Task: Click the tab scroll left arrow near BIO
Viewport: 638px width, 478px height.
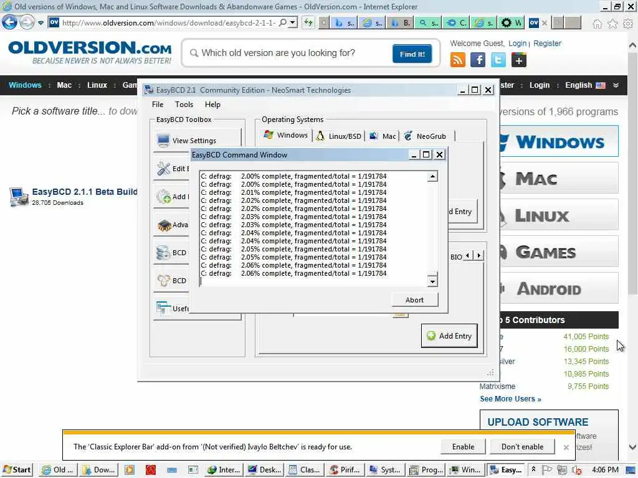Action: click(x=467, y=256)
